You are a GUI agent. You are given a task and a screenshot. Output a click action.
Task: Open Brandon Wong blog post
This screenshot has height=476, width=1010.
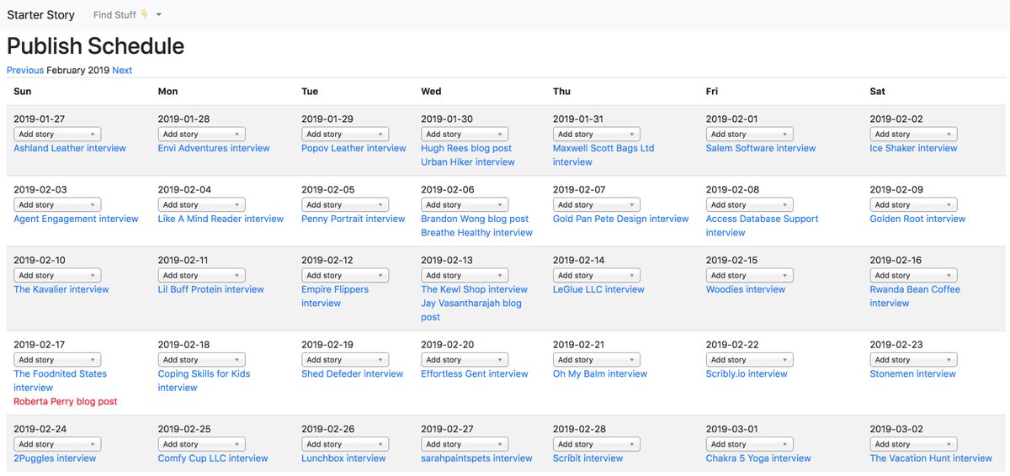pyautogui.click(x=475, y=219)
